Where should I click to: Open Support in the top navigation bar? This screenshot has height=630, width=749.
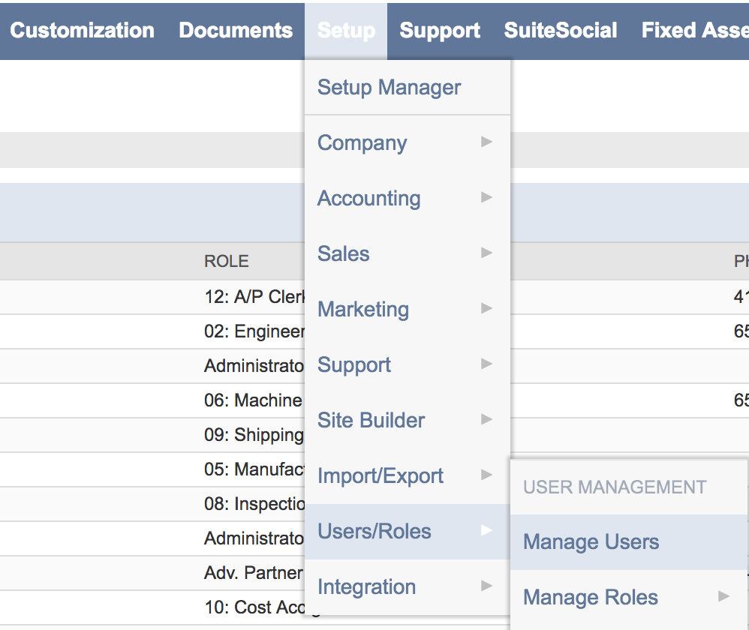point(440,30)
